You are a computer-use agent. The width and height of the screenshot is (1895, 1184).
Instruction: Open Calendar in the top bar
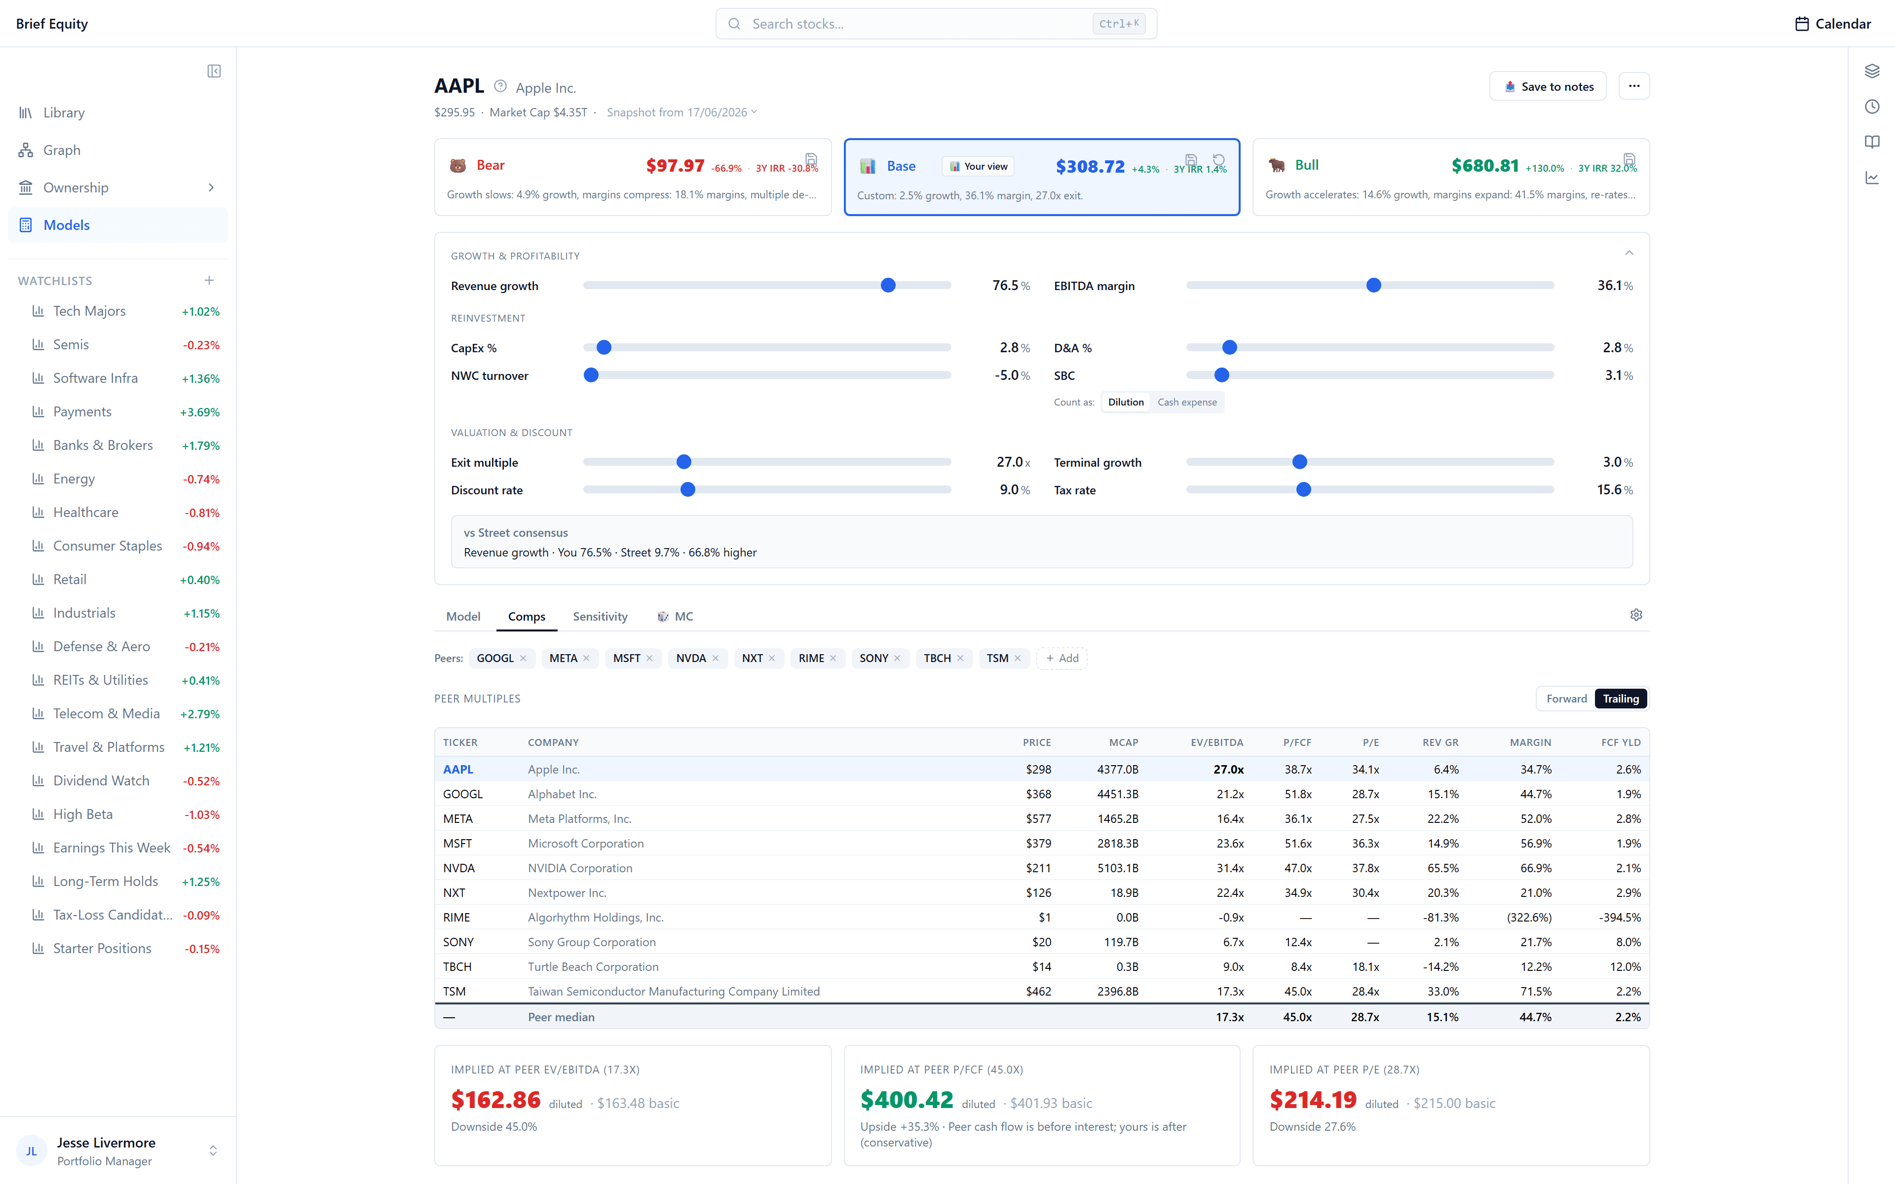coord(1832,24)
